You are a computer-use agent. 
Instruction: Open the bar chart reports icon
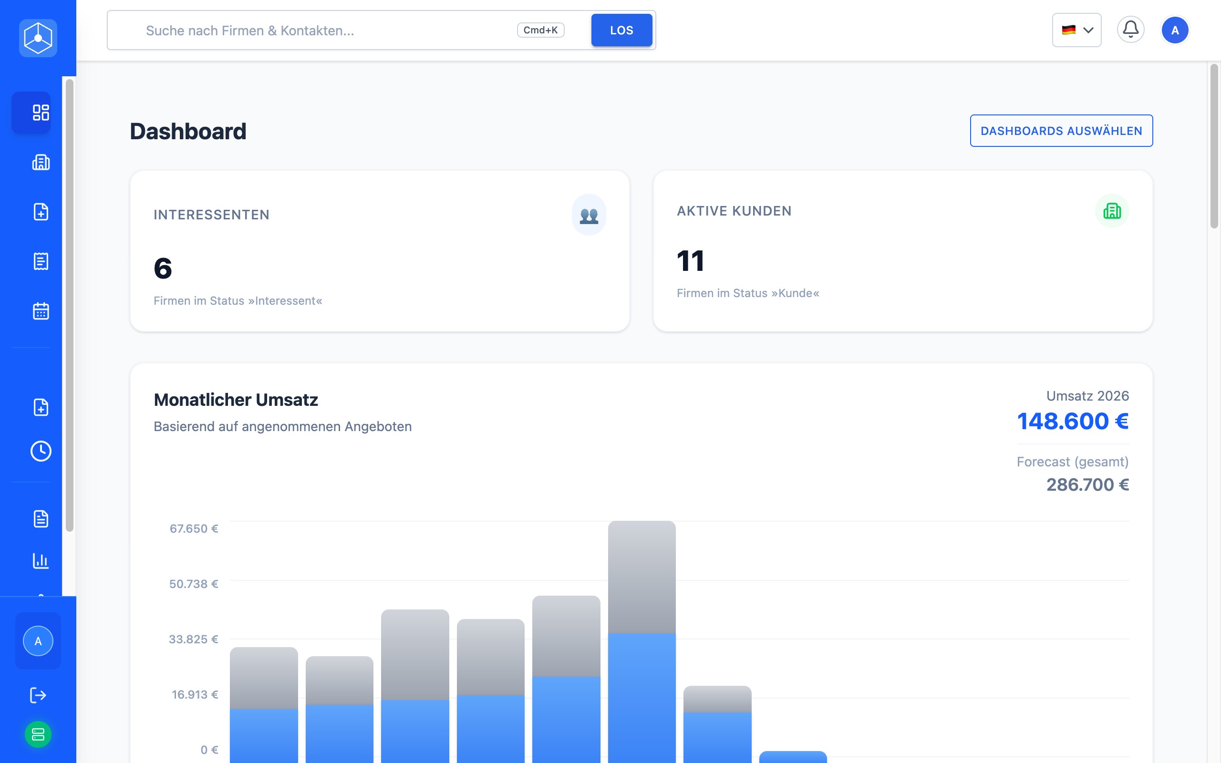click(41, 561)
